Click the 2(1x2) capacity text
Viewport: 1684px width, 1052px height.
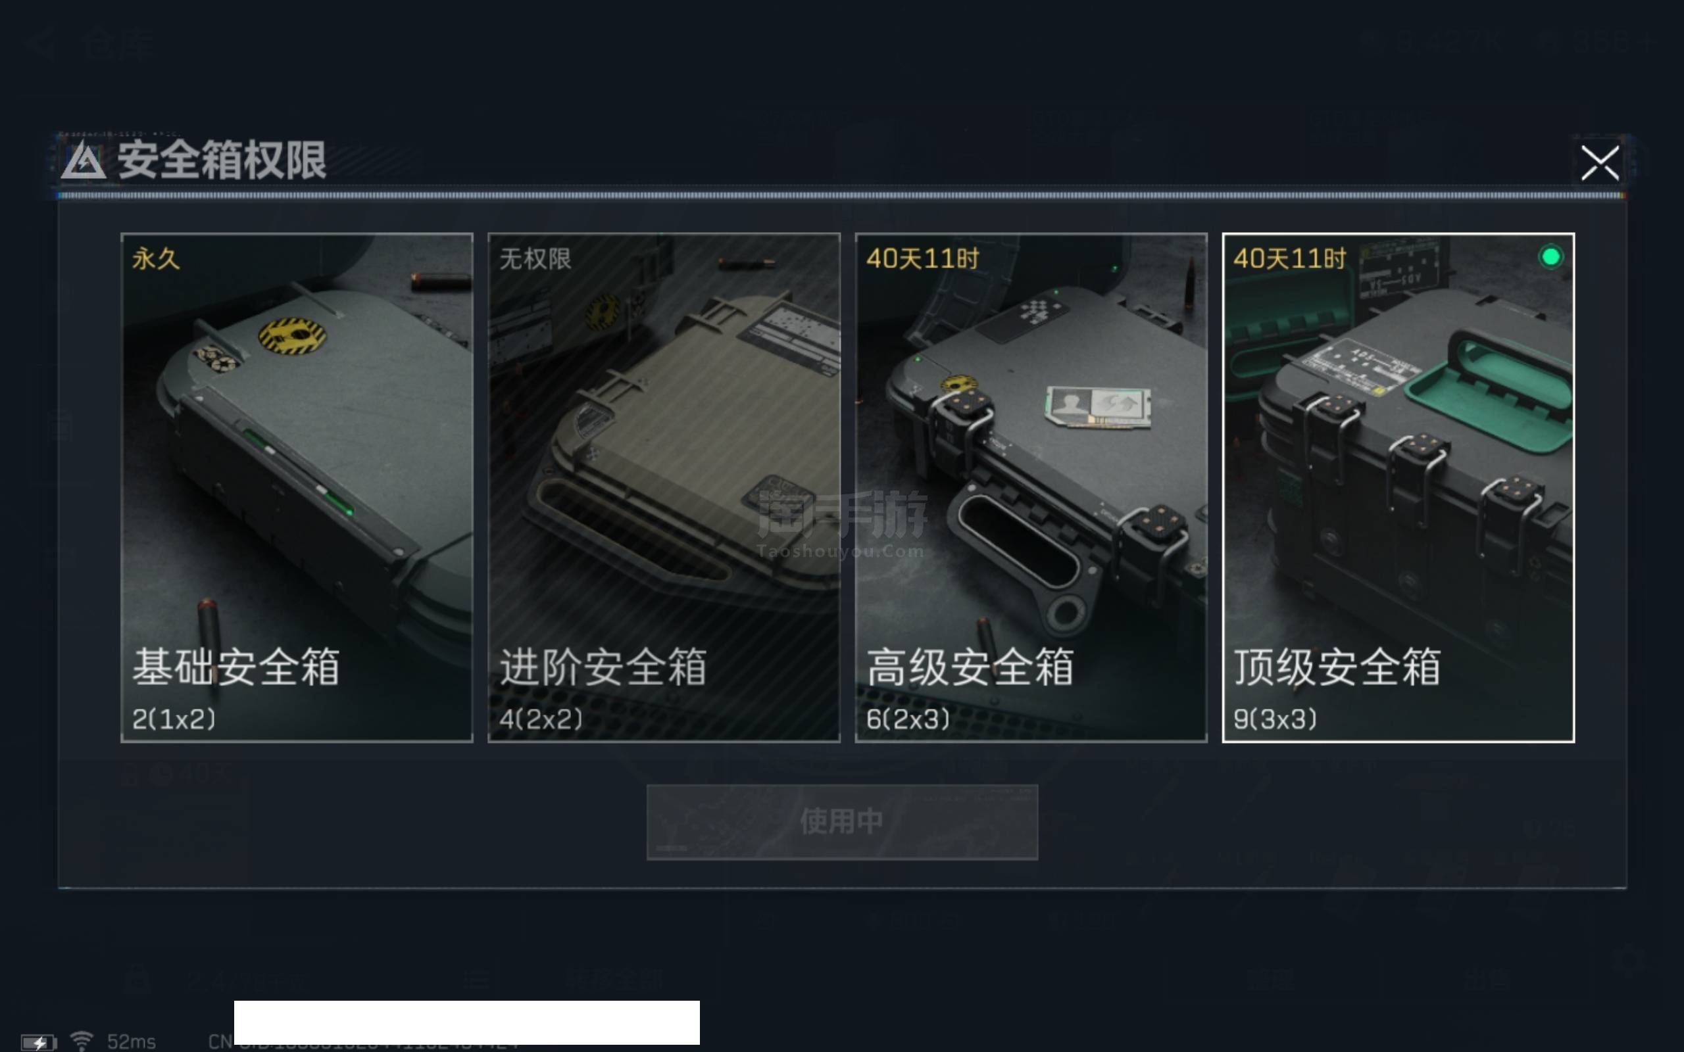pyautogui.click(x=174, y=719)
